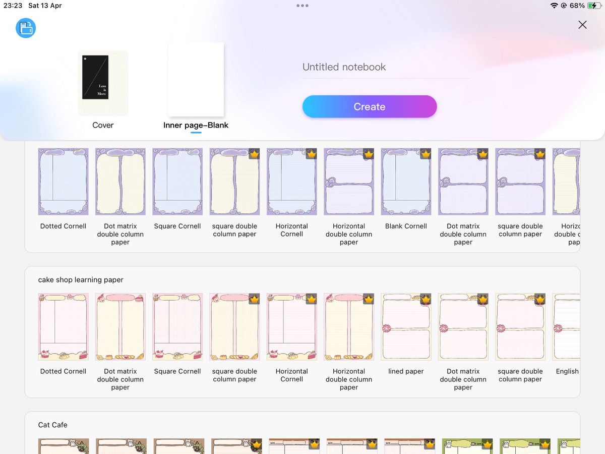605x454 pixels.
Task: Pick the purple Dotted Cornell template
Action: pyautogui.click(x=64, y=182)
